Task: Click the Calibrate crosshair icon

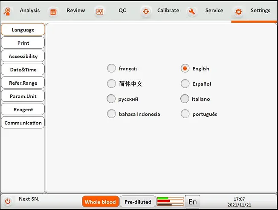Action: pyautogui.click(x=146, y=12)
